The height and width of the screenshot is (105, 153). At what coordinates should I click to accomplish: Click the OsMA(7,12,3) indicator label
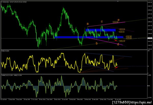tap(11, 75)
